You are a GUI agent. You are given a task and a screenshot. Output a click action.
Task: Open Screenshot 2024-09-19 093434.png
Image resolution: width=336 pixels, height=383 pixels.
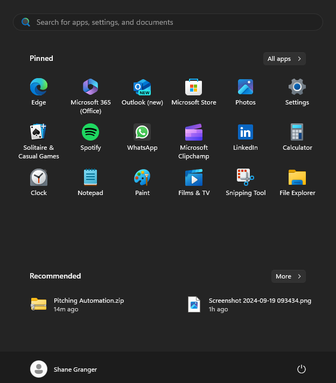tap(249, 304)
